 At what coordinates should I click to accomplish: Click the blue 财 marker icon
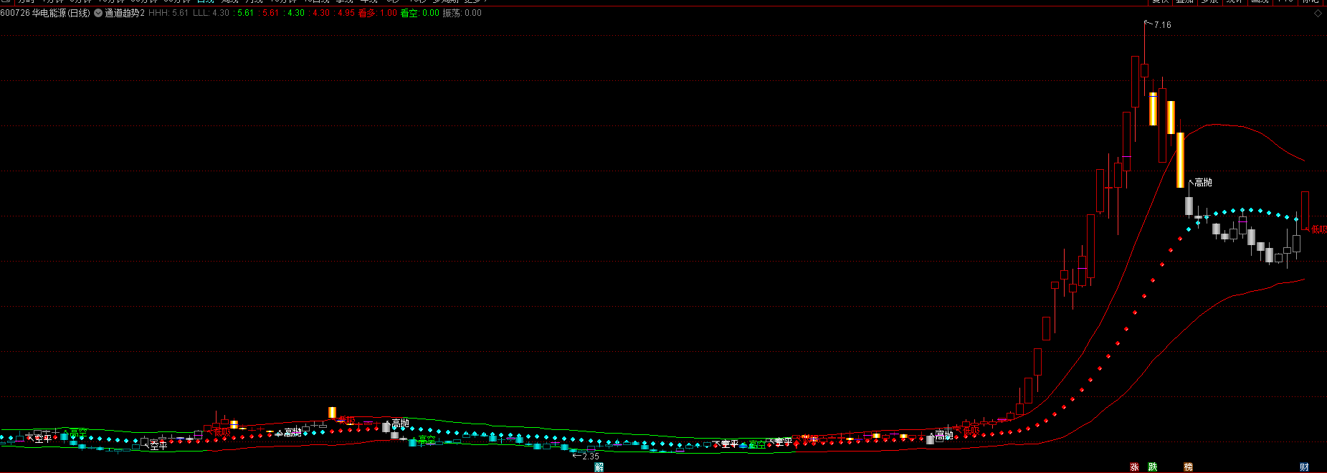pyautogui.click(x=1304, y=467)
